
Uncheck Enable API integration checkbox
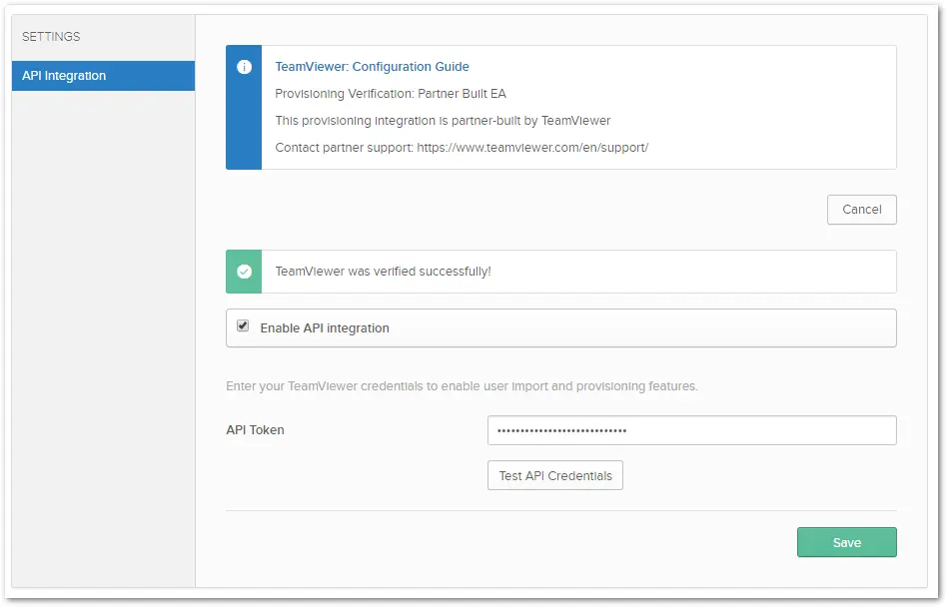[243, 325]
